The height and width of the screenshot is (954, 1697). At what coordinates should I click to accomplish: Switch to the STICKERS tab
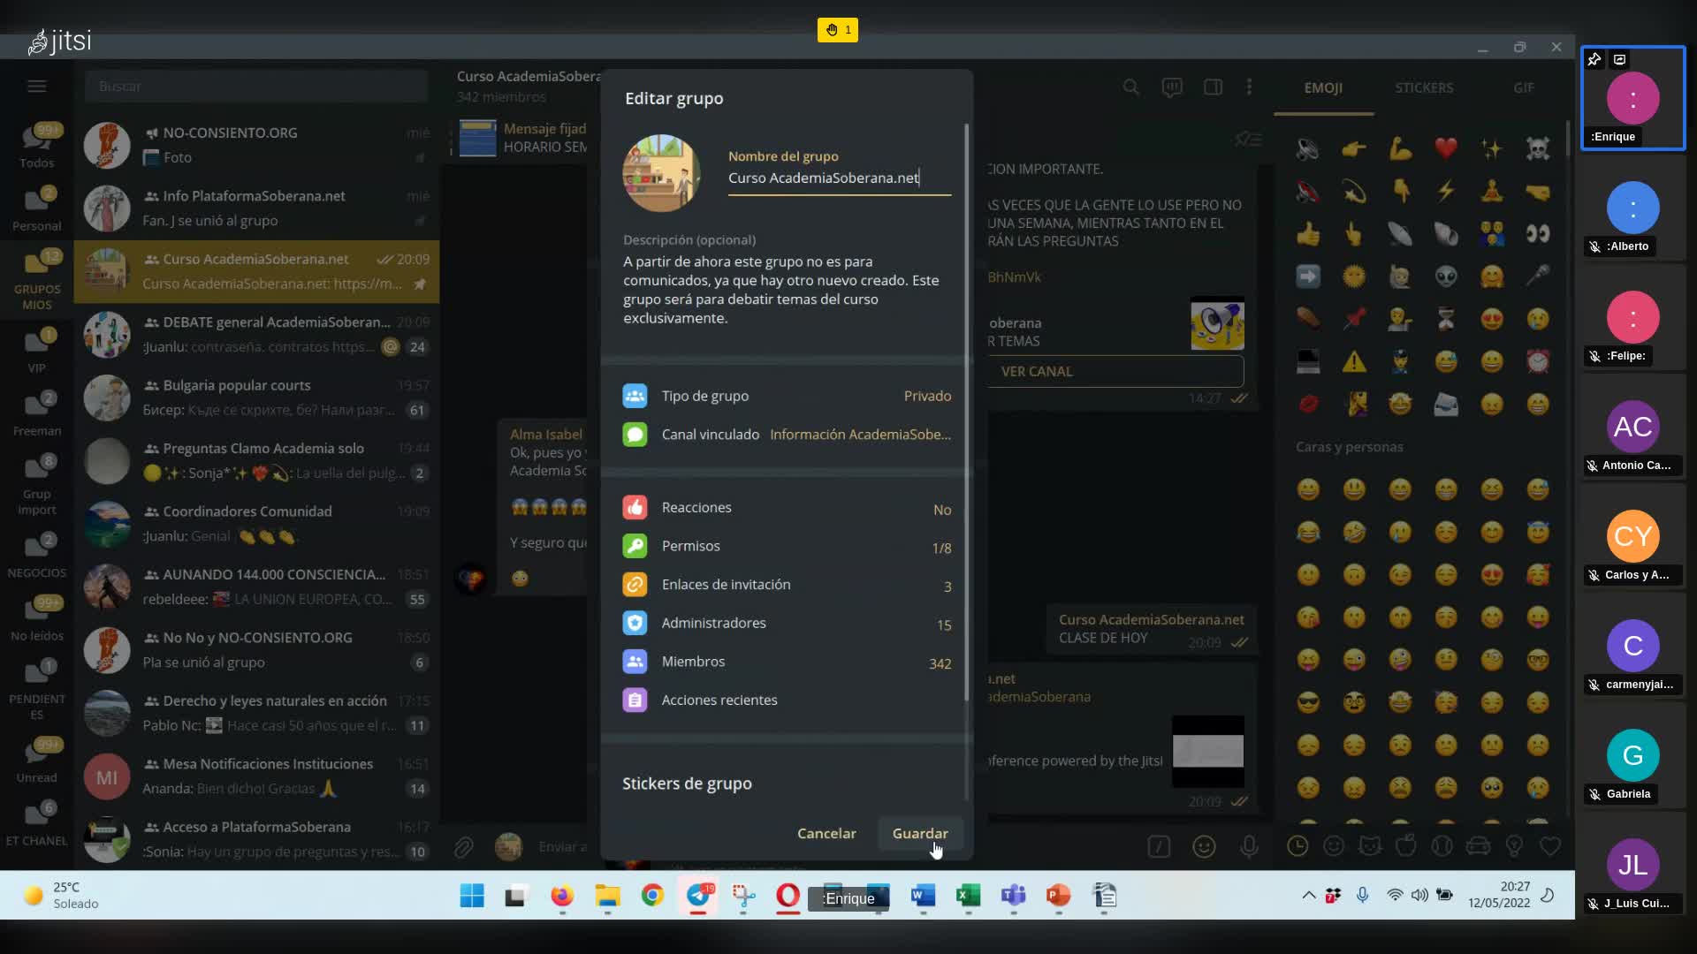tap(1424, 87)
